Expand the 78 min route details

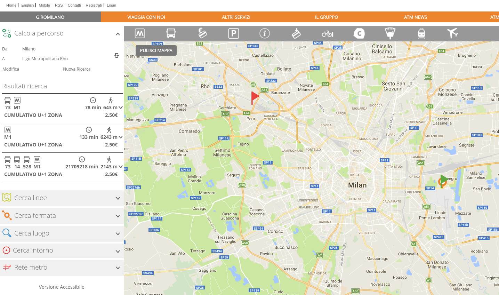(x=121, y=107)
